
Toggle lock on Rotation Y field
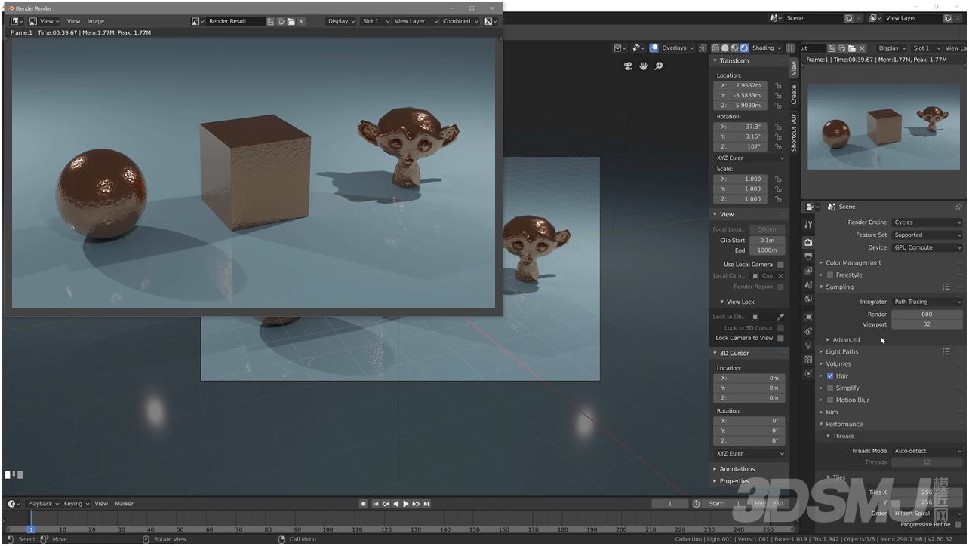tap(778, 136)
